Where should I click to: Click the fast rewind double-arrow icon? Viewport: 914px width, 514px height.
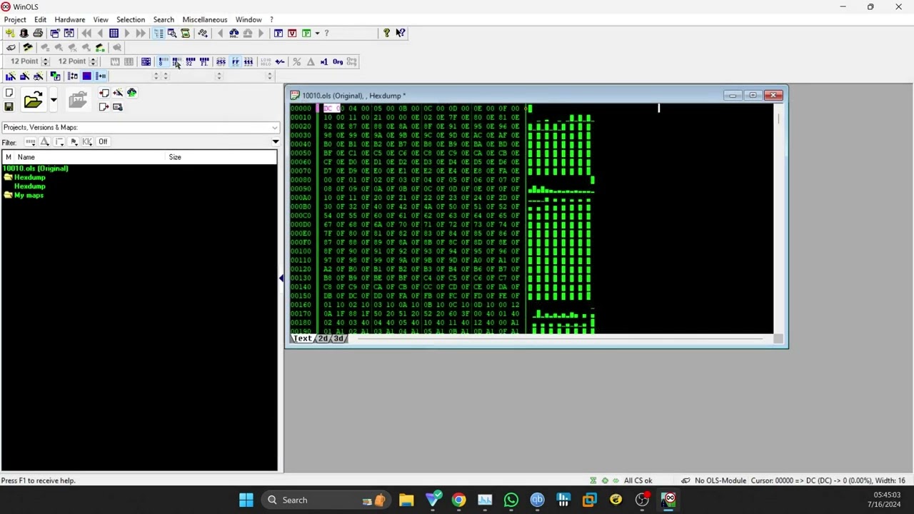pyautogui.click(x=86, y=33)
